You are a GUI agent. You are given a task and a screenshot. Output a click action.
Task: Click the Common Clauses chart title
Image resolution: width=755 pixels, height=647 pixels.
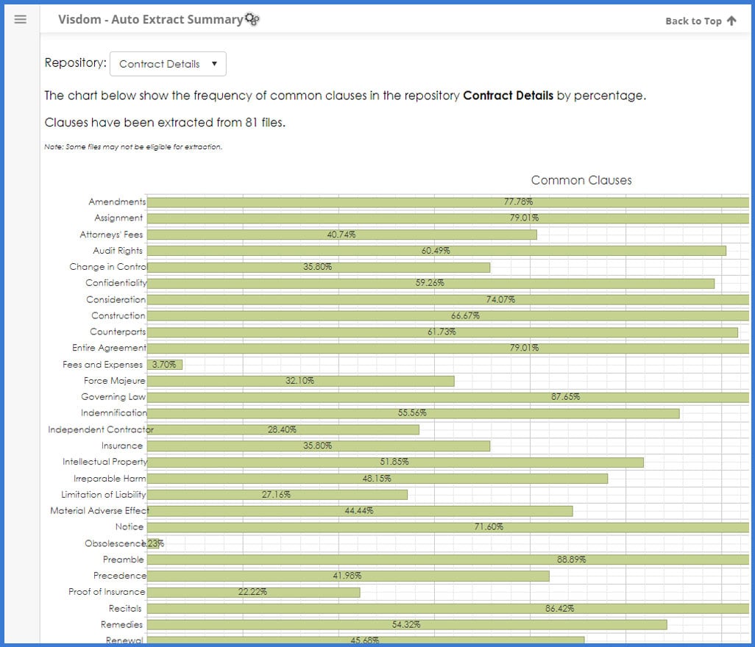(581, 180)
